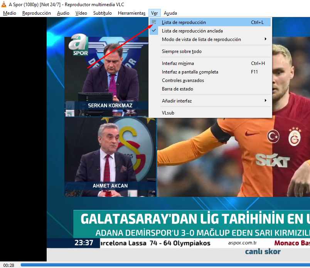Open the Ayuda menu
Viewport: 310px width, 268px height.
click(x=170, y=13)
